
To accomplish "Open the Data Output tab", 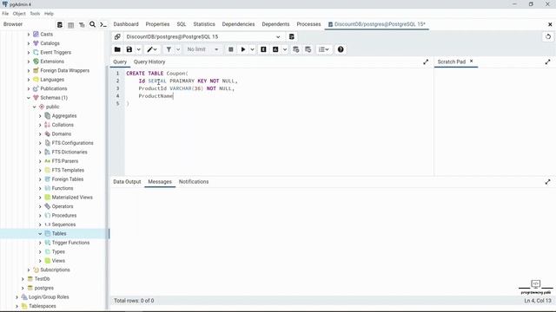I will 127,182.
